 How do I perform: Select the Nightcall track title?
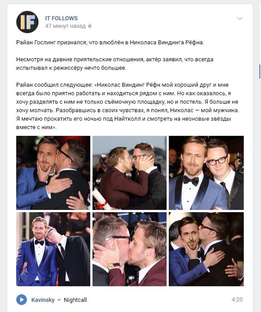coord(75,300)
